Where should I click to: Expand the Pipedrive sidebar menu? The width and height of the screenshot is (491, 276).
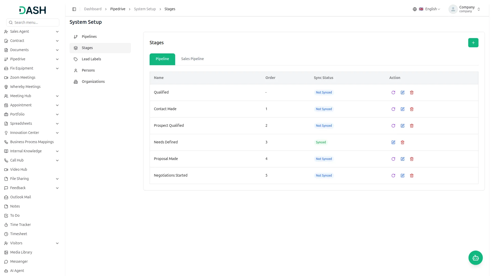pos(32,59)
